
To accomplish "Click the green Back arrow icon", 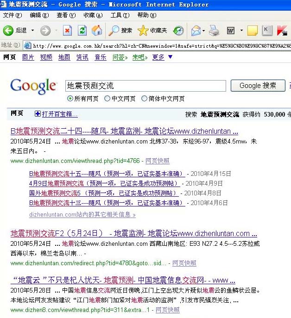I will tap(8, 31).
